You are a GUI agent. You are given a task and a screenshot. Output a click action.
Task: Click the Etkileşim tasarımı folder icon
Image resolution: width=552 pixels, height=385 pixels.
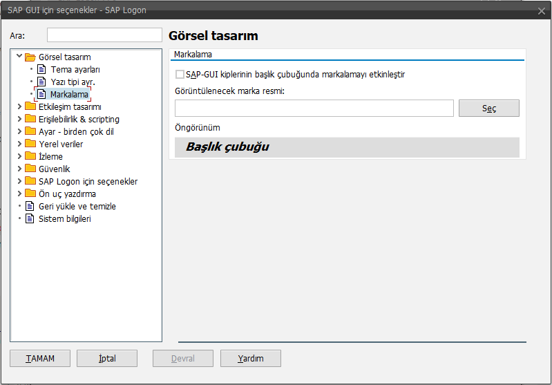tap(30, 106)
